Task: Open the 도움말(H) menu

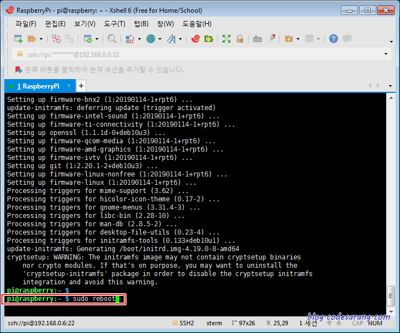Action: click(197, 24)
